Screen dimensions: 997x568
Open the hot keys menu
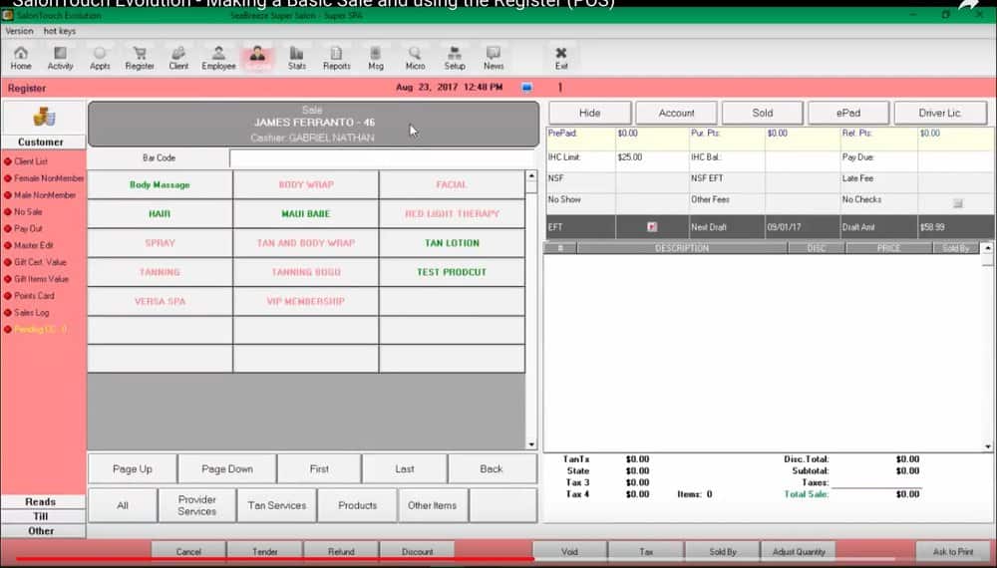pyautogui.click(x=60, y=31)
